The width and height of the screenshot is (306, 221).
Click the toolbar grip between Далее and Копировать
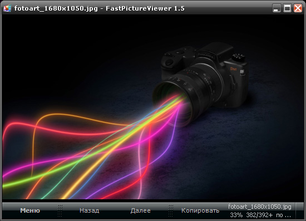(x=171, y=210)
